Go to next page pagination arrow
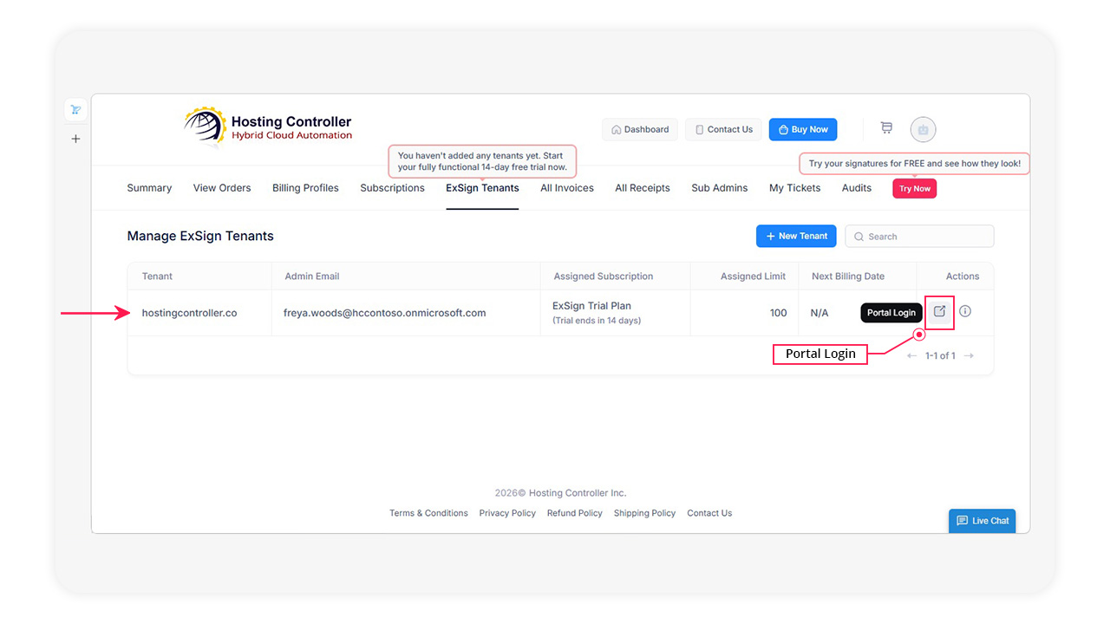Image resolution: width=1110 pixels, height=624 pixels. pos(969,356)
